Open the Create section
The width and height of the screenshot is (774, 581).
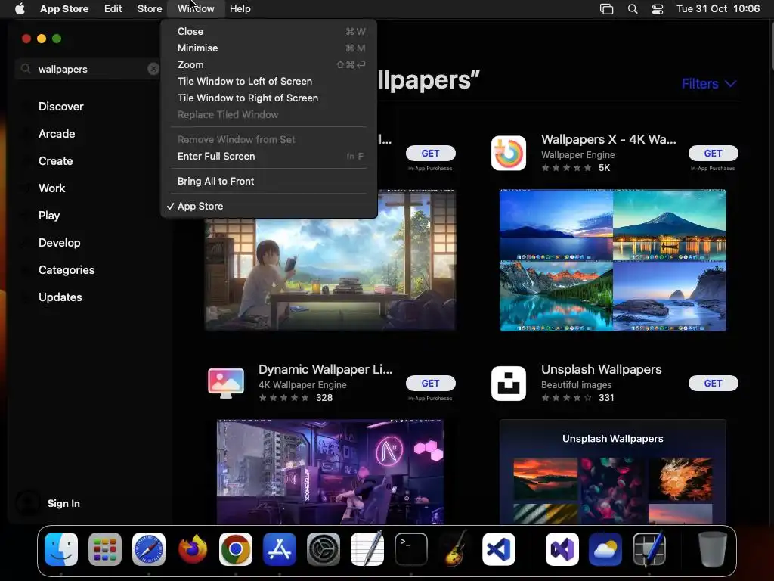55,160
